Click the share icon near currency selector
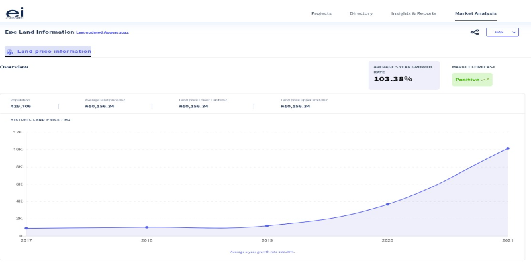Image resolution: width=531 pixels, height=267 pixels. pyautogui.click(x=474, y=32)
